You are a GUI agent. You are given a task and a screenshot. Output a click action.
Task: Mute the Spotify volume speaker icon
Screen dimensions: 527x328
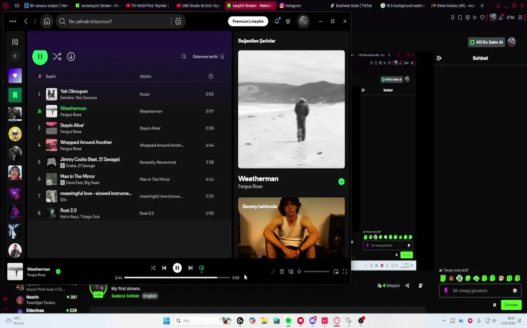(x=299, y=272)
